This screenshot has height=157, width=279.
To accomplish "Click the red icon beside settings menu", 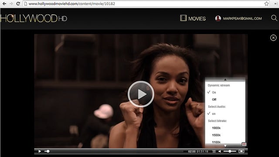I will [244, 144].
